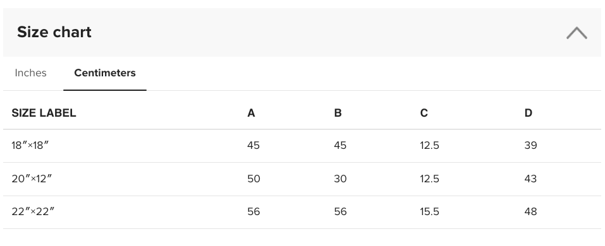
Task: Click the A value 50 for 20″×12″
Action: click(x=254, y=179)
